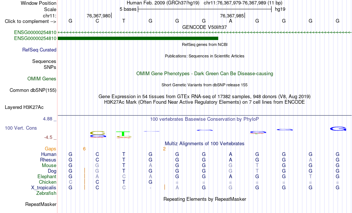Open 'Short Genetic Variants from dbSNP release 155'
Screen dimensions: 352x213
tap(205, 85)
